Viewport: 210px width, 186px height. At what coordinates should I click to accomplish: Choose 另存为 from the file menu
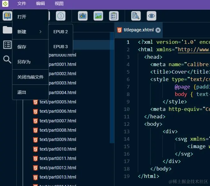(30, 62)
